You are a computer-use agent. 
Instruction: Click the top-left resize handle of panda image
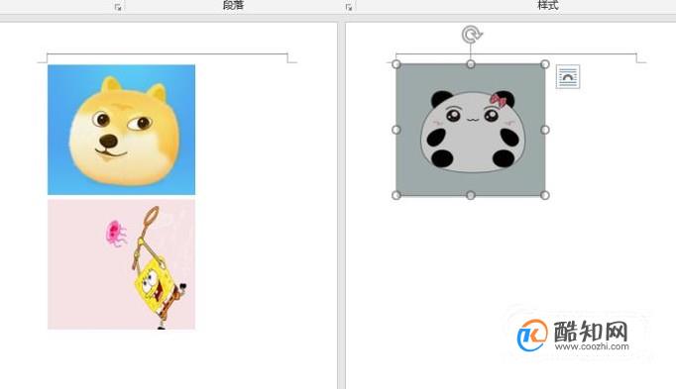tap(396, 64)
